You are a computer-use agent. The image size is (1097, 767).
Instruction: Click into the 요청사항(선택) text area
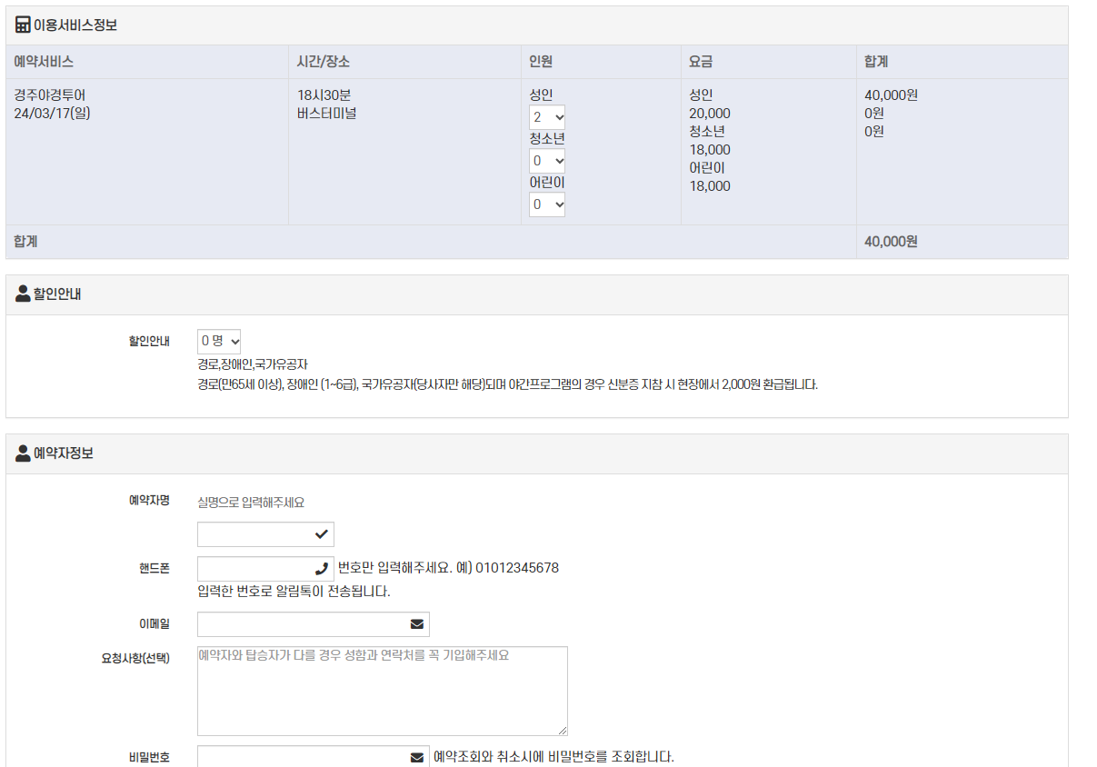pos(383,691)
